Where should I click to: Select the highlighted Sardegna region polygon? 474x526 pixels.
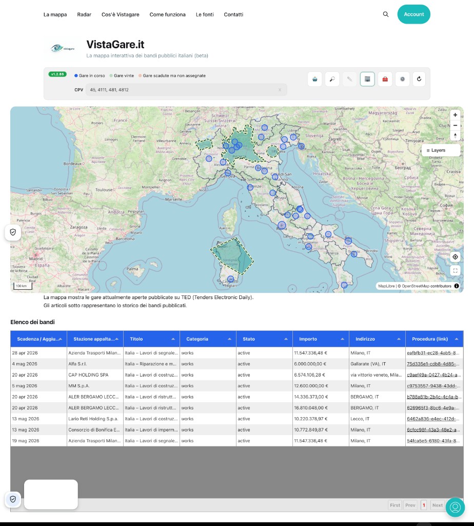pyautogui.click(x=231, y=257)
